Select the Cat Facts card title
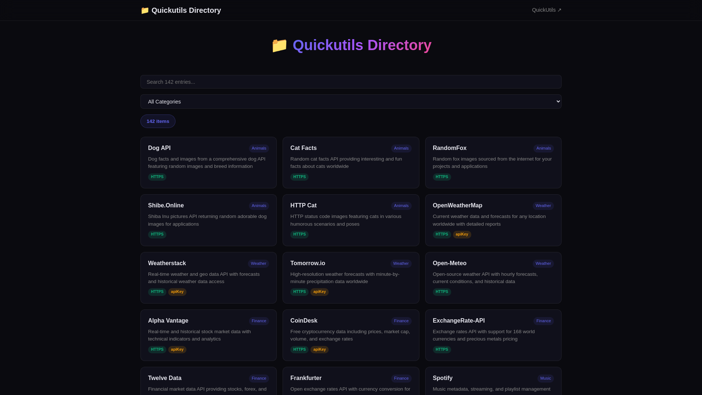This screenshot has height=395, width=702. click(x=303, y=148)
